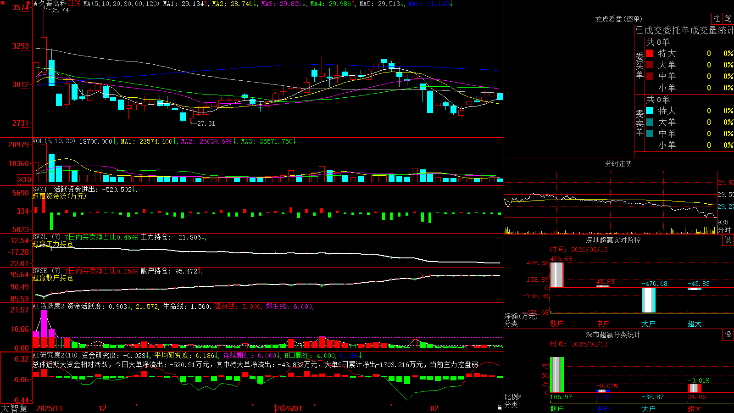This screenshot has width=734, height=413.
Task: Click the 散户持仓: 95.472 value
Action: [169, 271]
